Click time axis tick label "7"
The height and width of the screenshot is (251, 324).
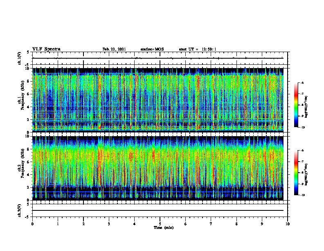click(x=211, y=224)
